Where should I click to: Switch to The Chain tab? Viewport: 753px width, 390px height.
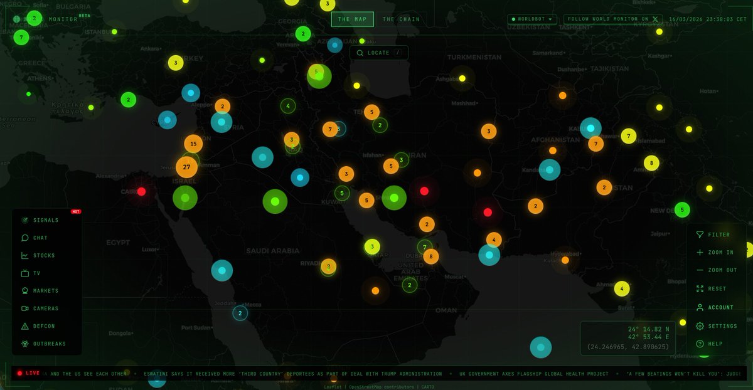coord(401,19)
